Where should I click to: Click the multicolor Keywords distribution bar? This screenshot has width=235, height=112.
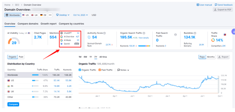point(144,46)
